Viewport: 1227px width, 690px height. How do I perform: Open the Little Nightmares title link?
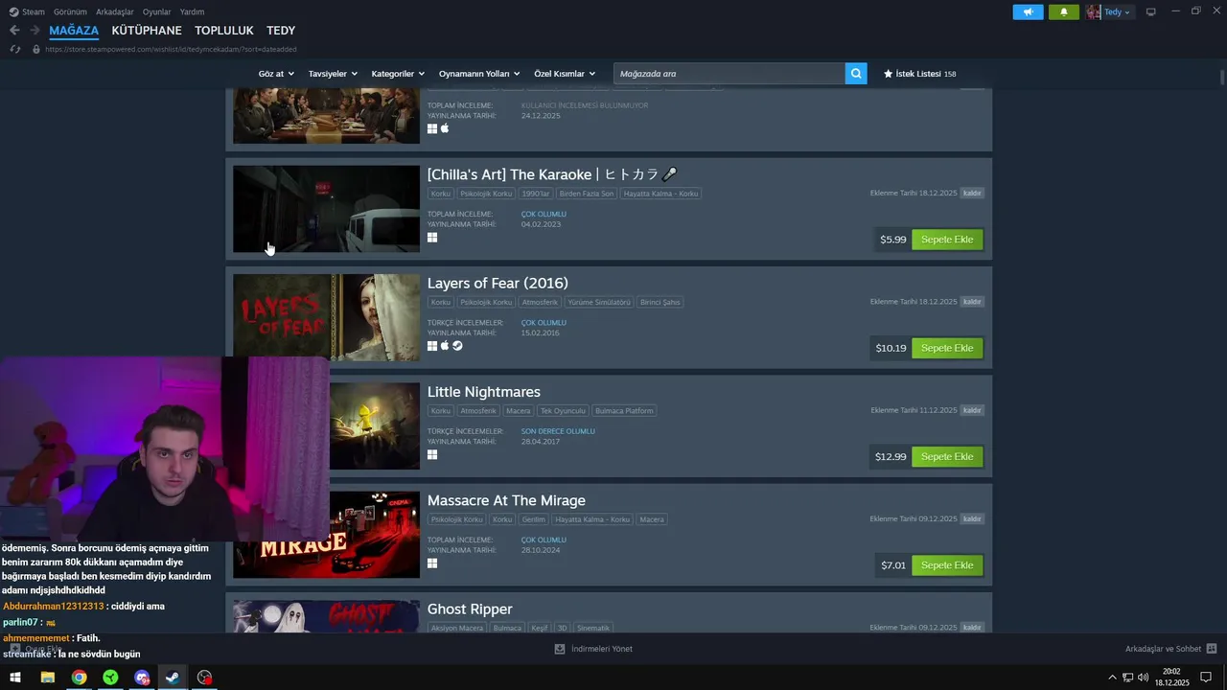click(x=484, y=392)
